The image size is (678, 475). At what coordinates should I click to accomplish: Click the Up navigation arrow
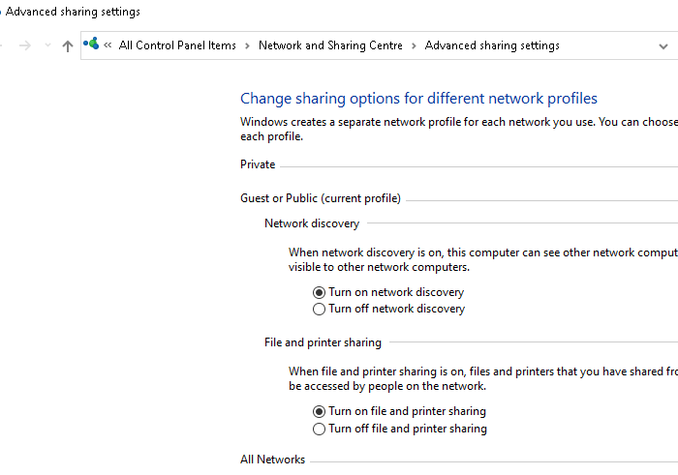[68, 45]
